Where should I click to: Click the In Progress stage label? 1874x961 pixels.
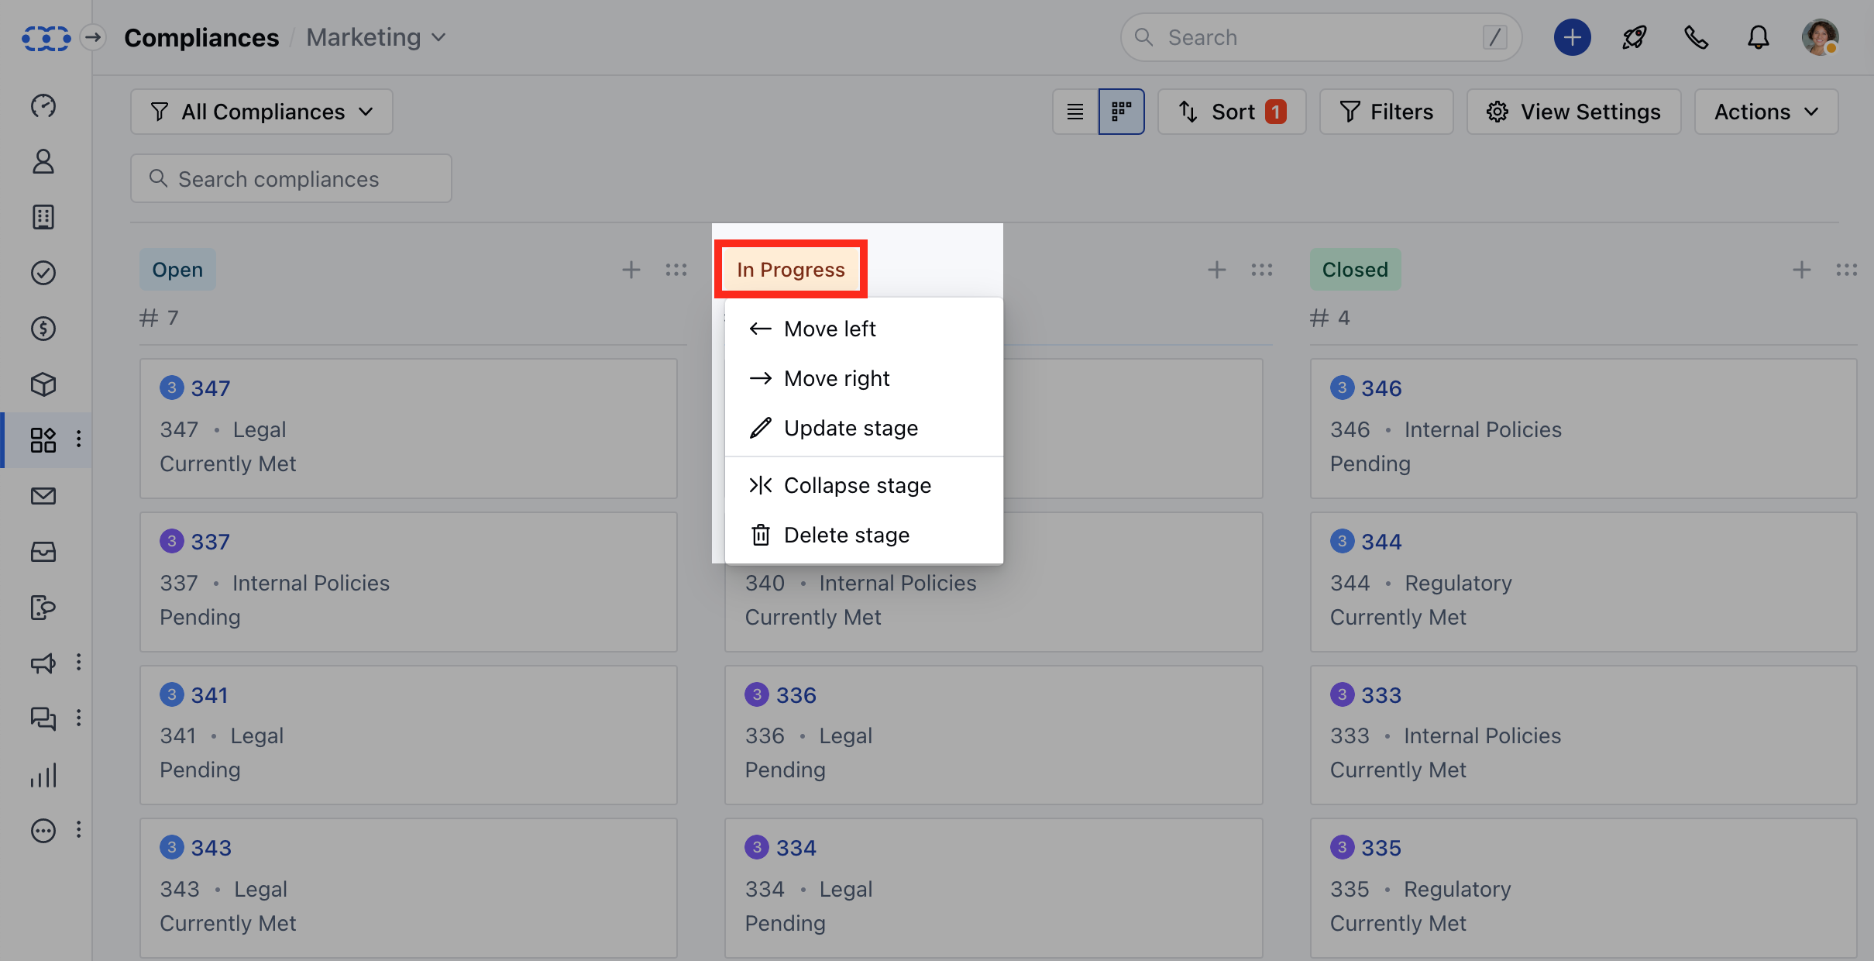790,270
